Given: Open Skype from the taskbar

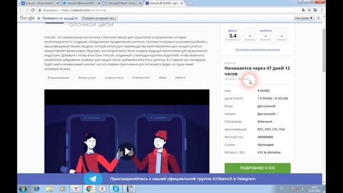Looking at the screenshot, I should [x=116, y=189].
